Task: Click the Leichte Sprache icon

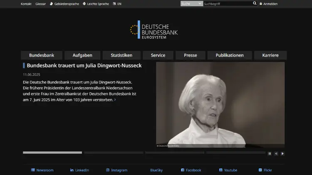Action: [84, 4]
